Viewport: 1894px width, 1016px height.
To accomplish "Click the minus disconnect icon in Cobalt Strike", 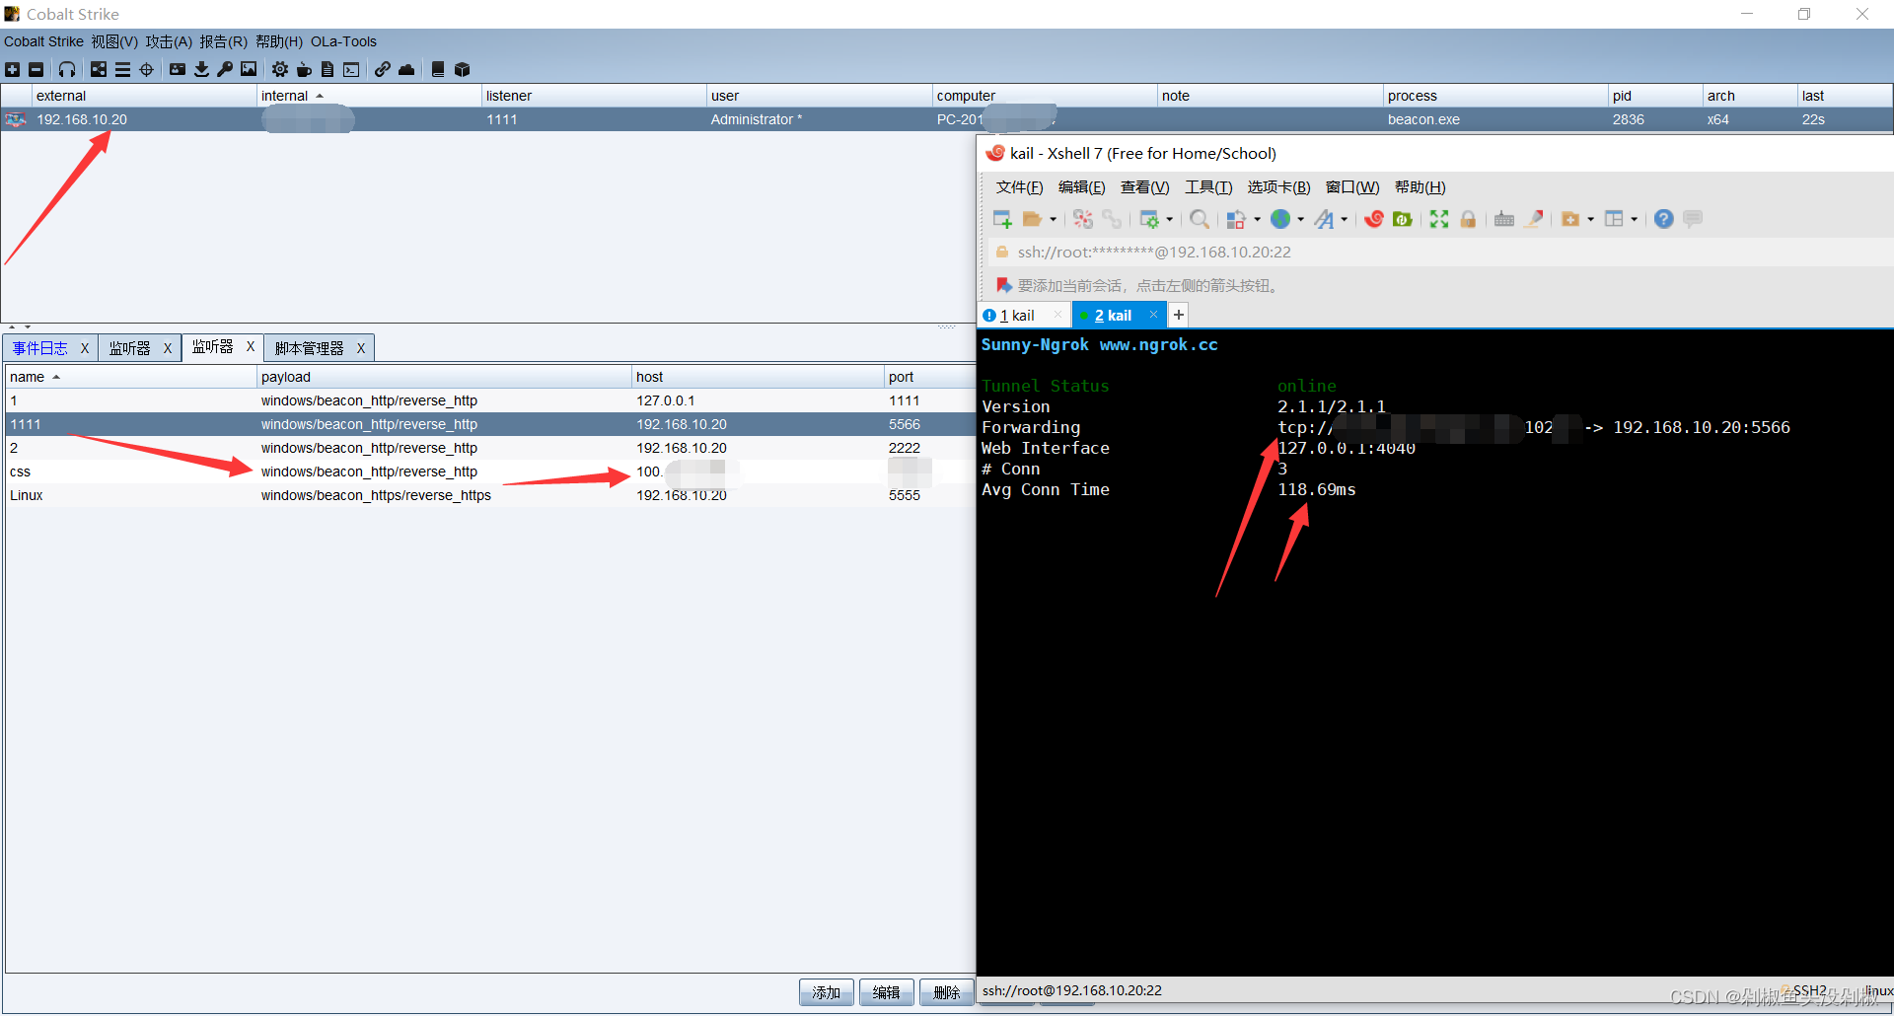I will point(36,69).
